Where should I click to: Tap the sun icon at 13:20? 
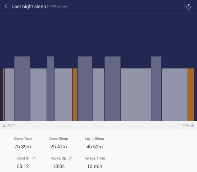pyautogui.click(x=192, y=125)
